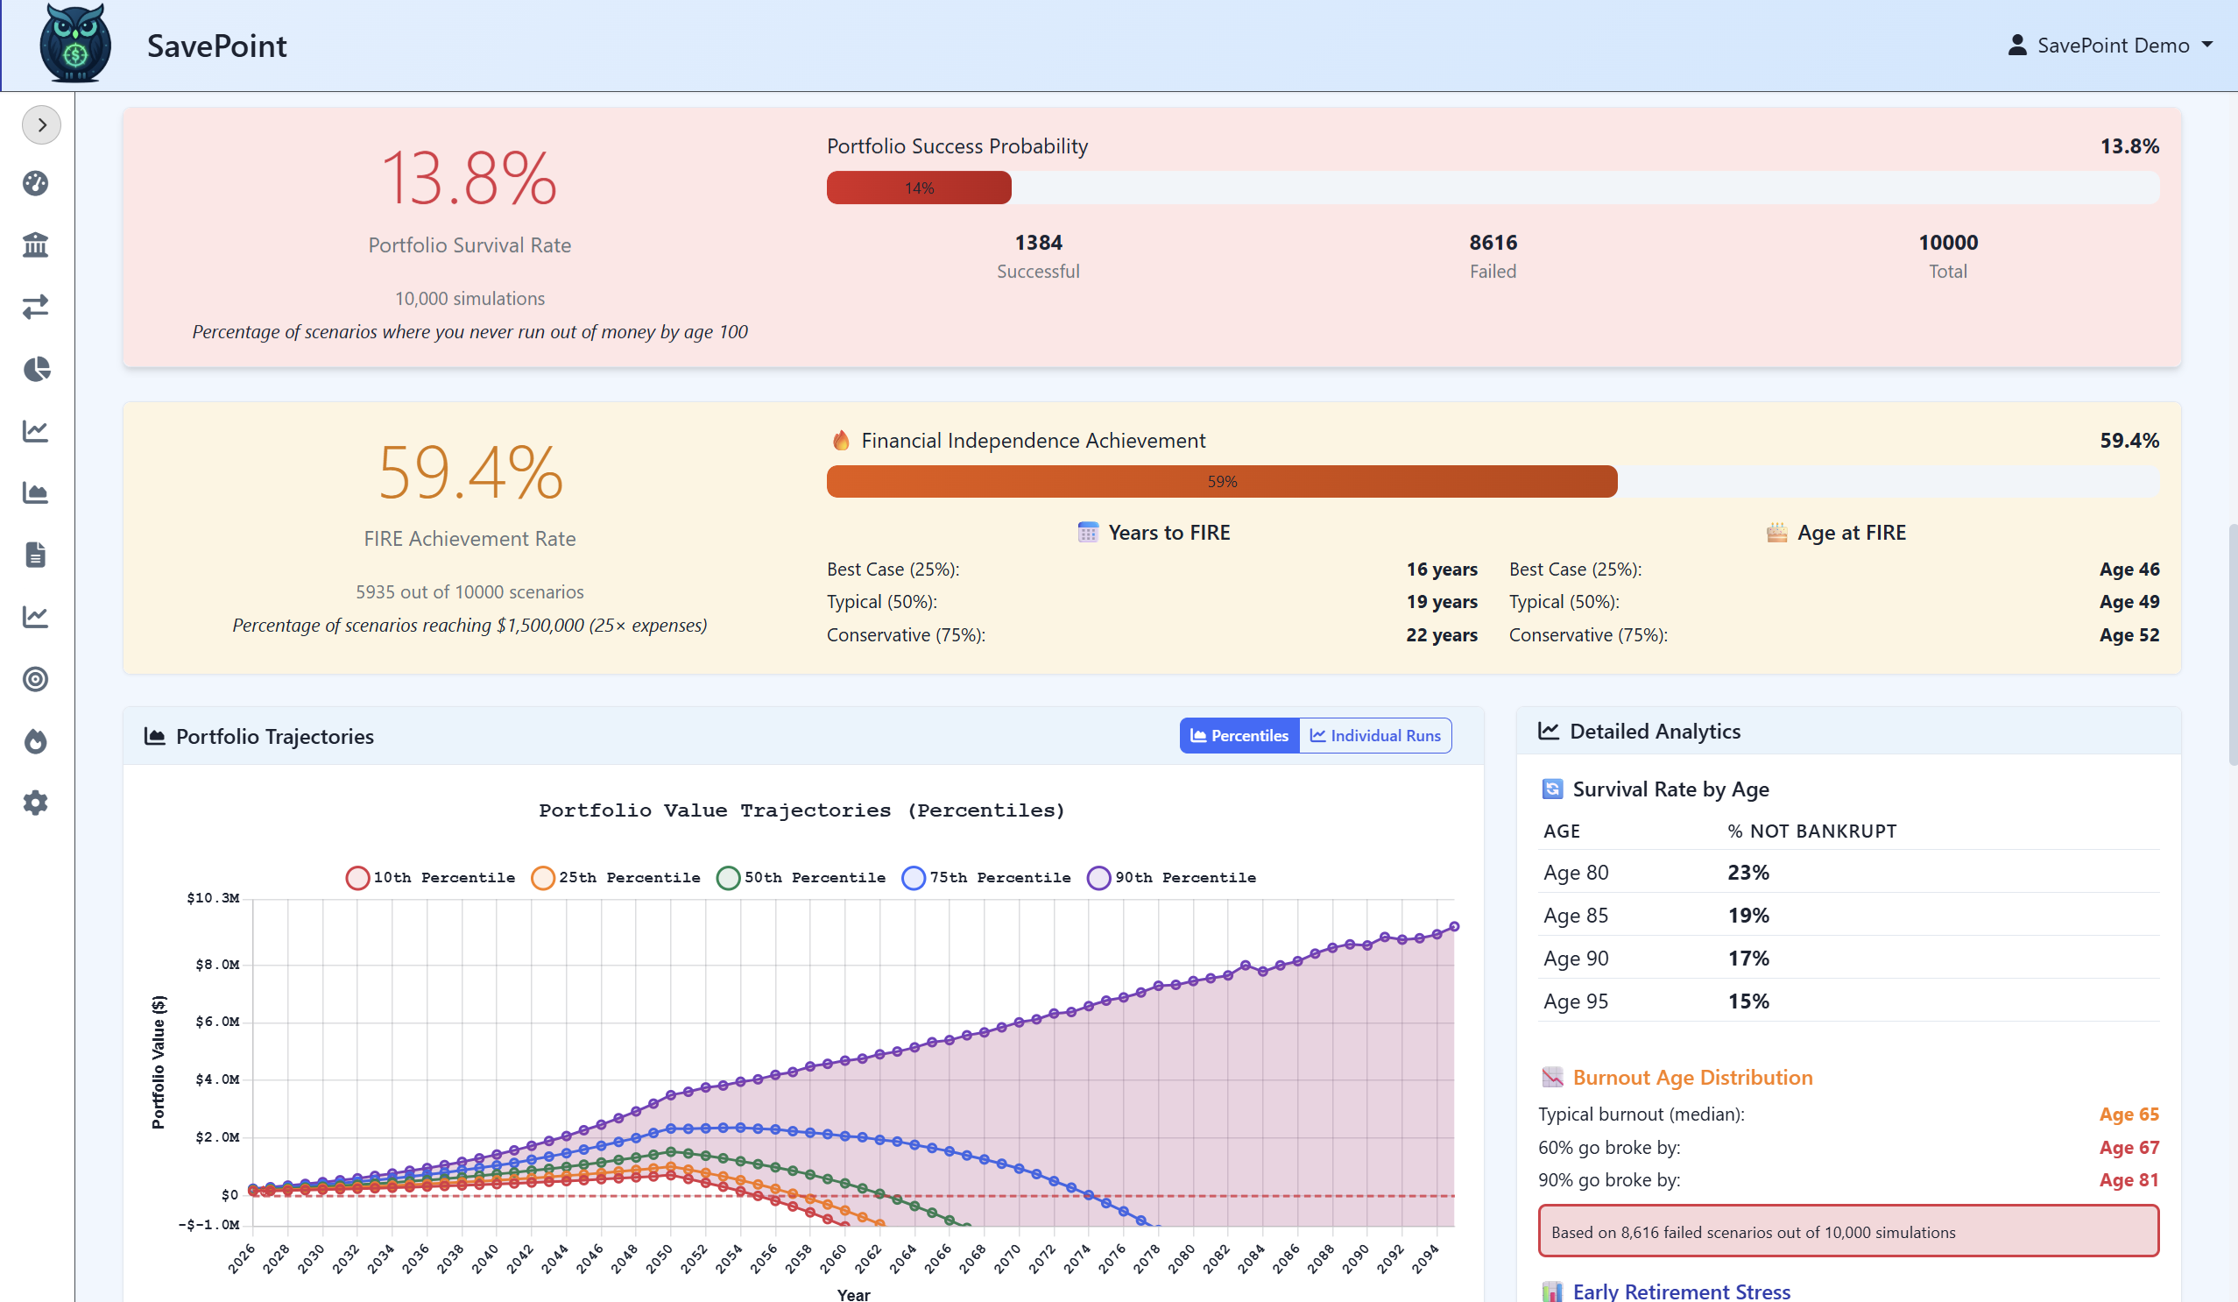This screenshot has width=2238, height=1302.
Task: Click the SavePoint brand title link
Action: [216, 46]
